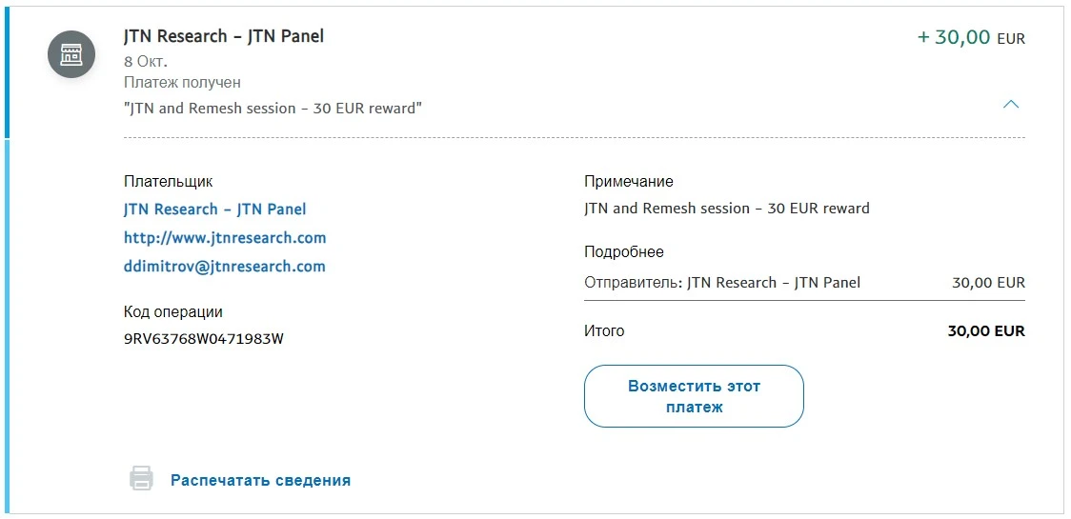Click the Распечатать сведения link
Image resolution: width=1071 pixels, height=519 pixels.
[261, 480]
